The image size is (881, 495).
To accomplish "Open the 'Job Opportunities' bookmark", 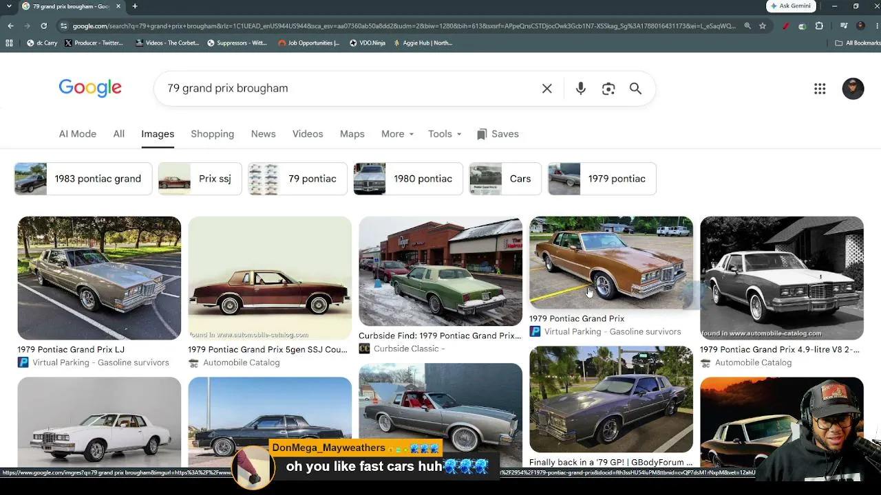I will pos(309,43).
